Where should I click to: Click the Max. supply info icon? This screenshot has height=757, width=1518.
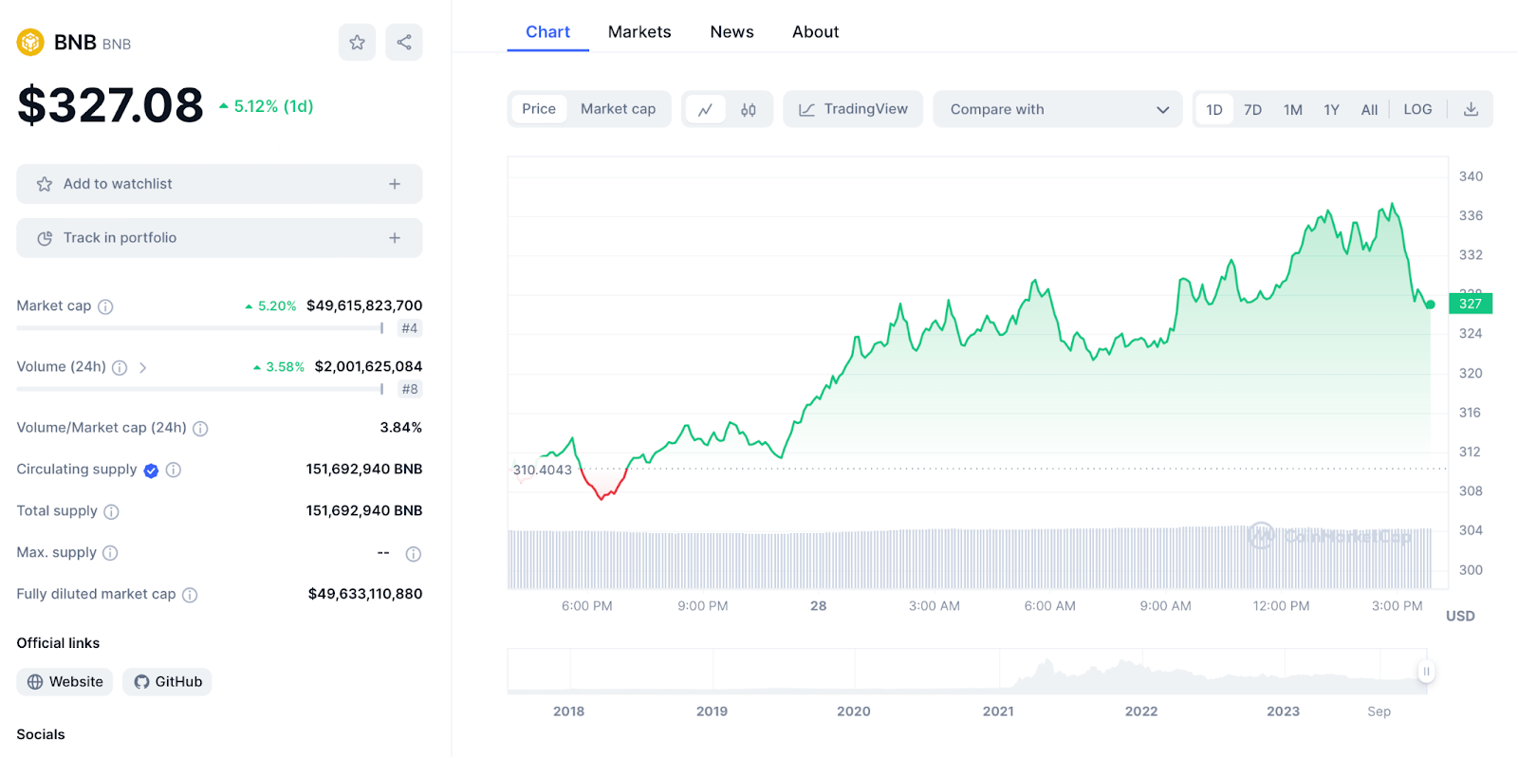[110, 553]
